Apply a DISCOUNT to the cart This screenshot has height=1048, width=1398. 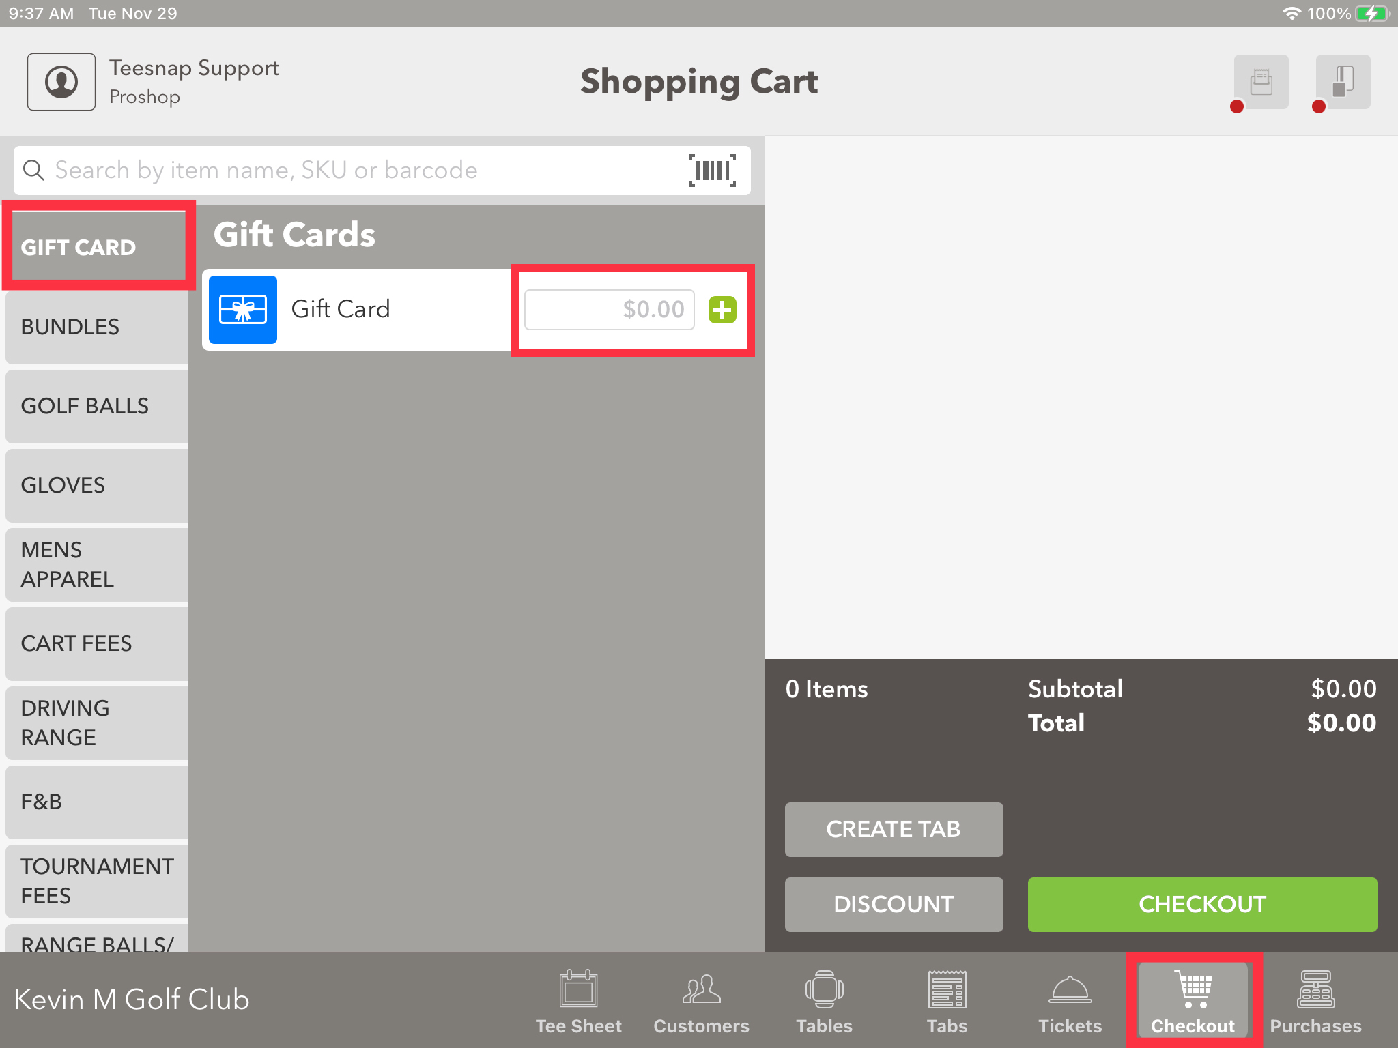894,904
